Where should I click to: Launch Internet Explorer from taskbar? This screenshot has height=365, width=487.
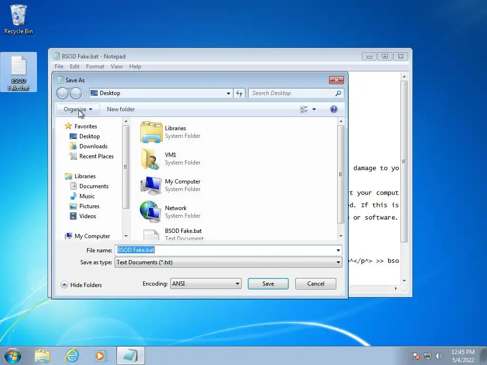click(72, 355)
